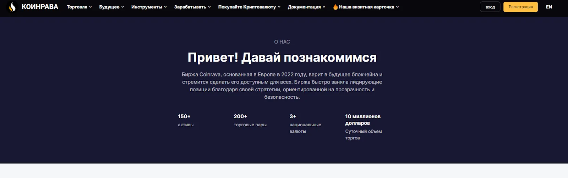
Task: Switch language via EN button
Action: click(x=549, y=7)
